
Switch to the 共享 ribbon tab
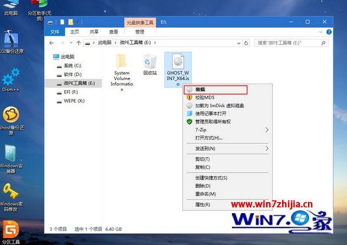point(94,32)
